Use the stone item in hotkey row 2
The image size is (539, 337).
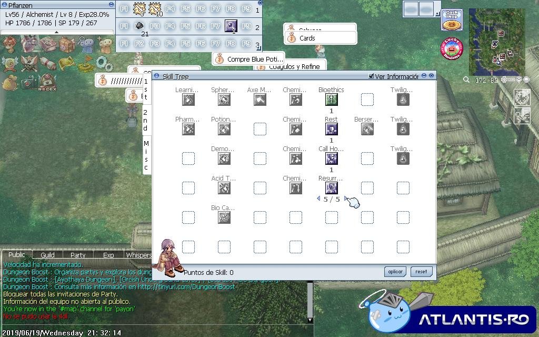tap(139, 26)
